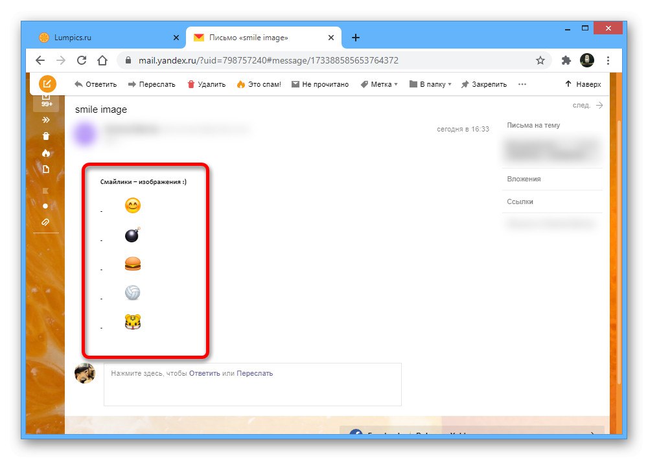The height and width of the screenshot is (460, 648).
Task: Bookmark this page with the star icon
Action: [540, 60]
